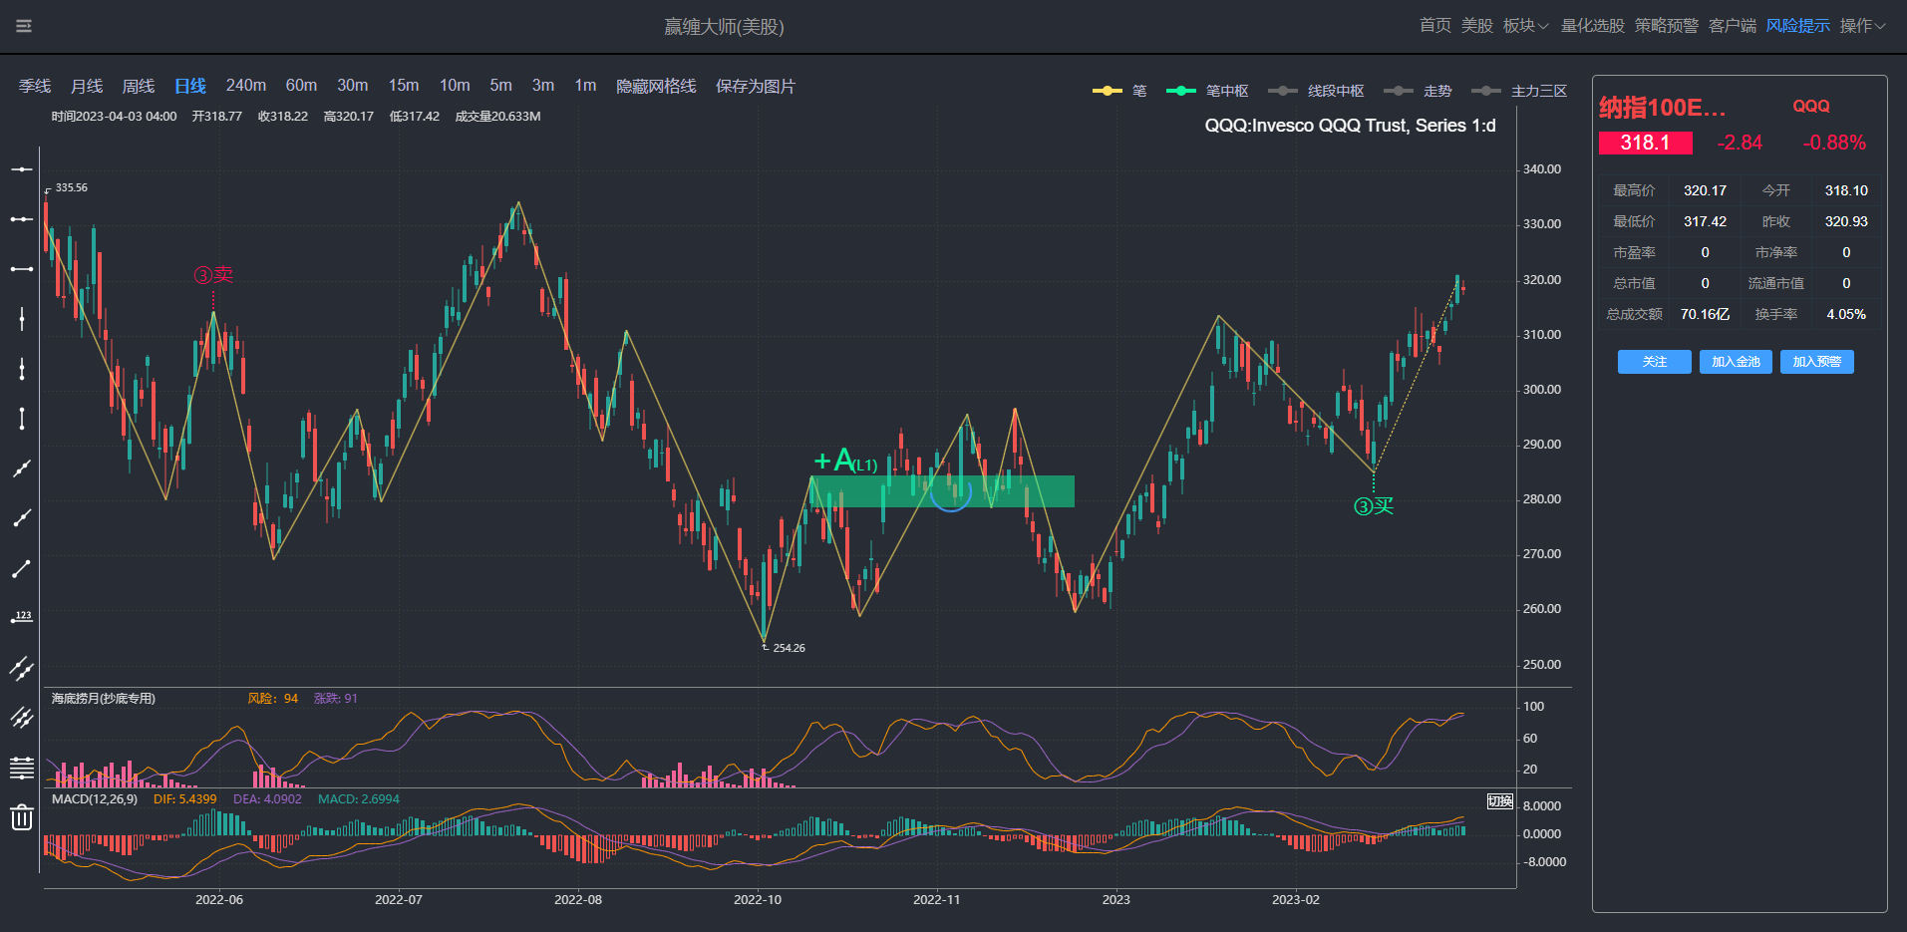Screen dimensions: 1907x932
Task: Switch to the 周线 timeframe tab
Action: (x=138, y=86)
